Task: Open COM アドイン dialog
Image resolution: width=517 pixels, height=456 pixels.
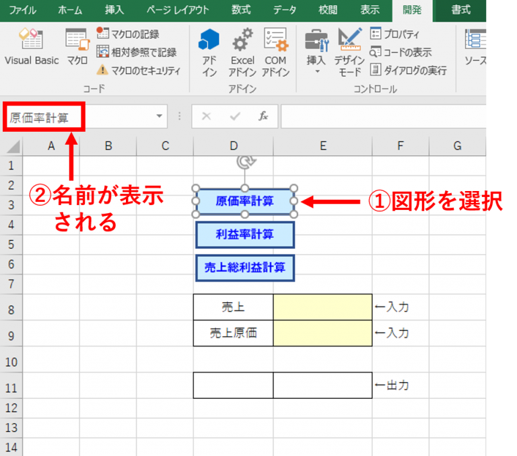Action: point(275,53)
